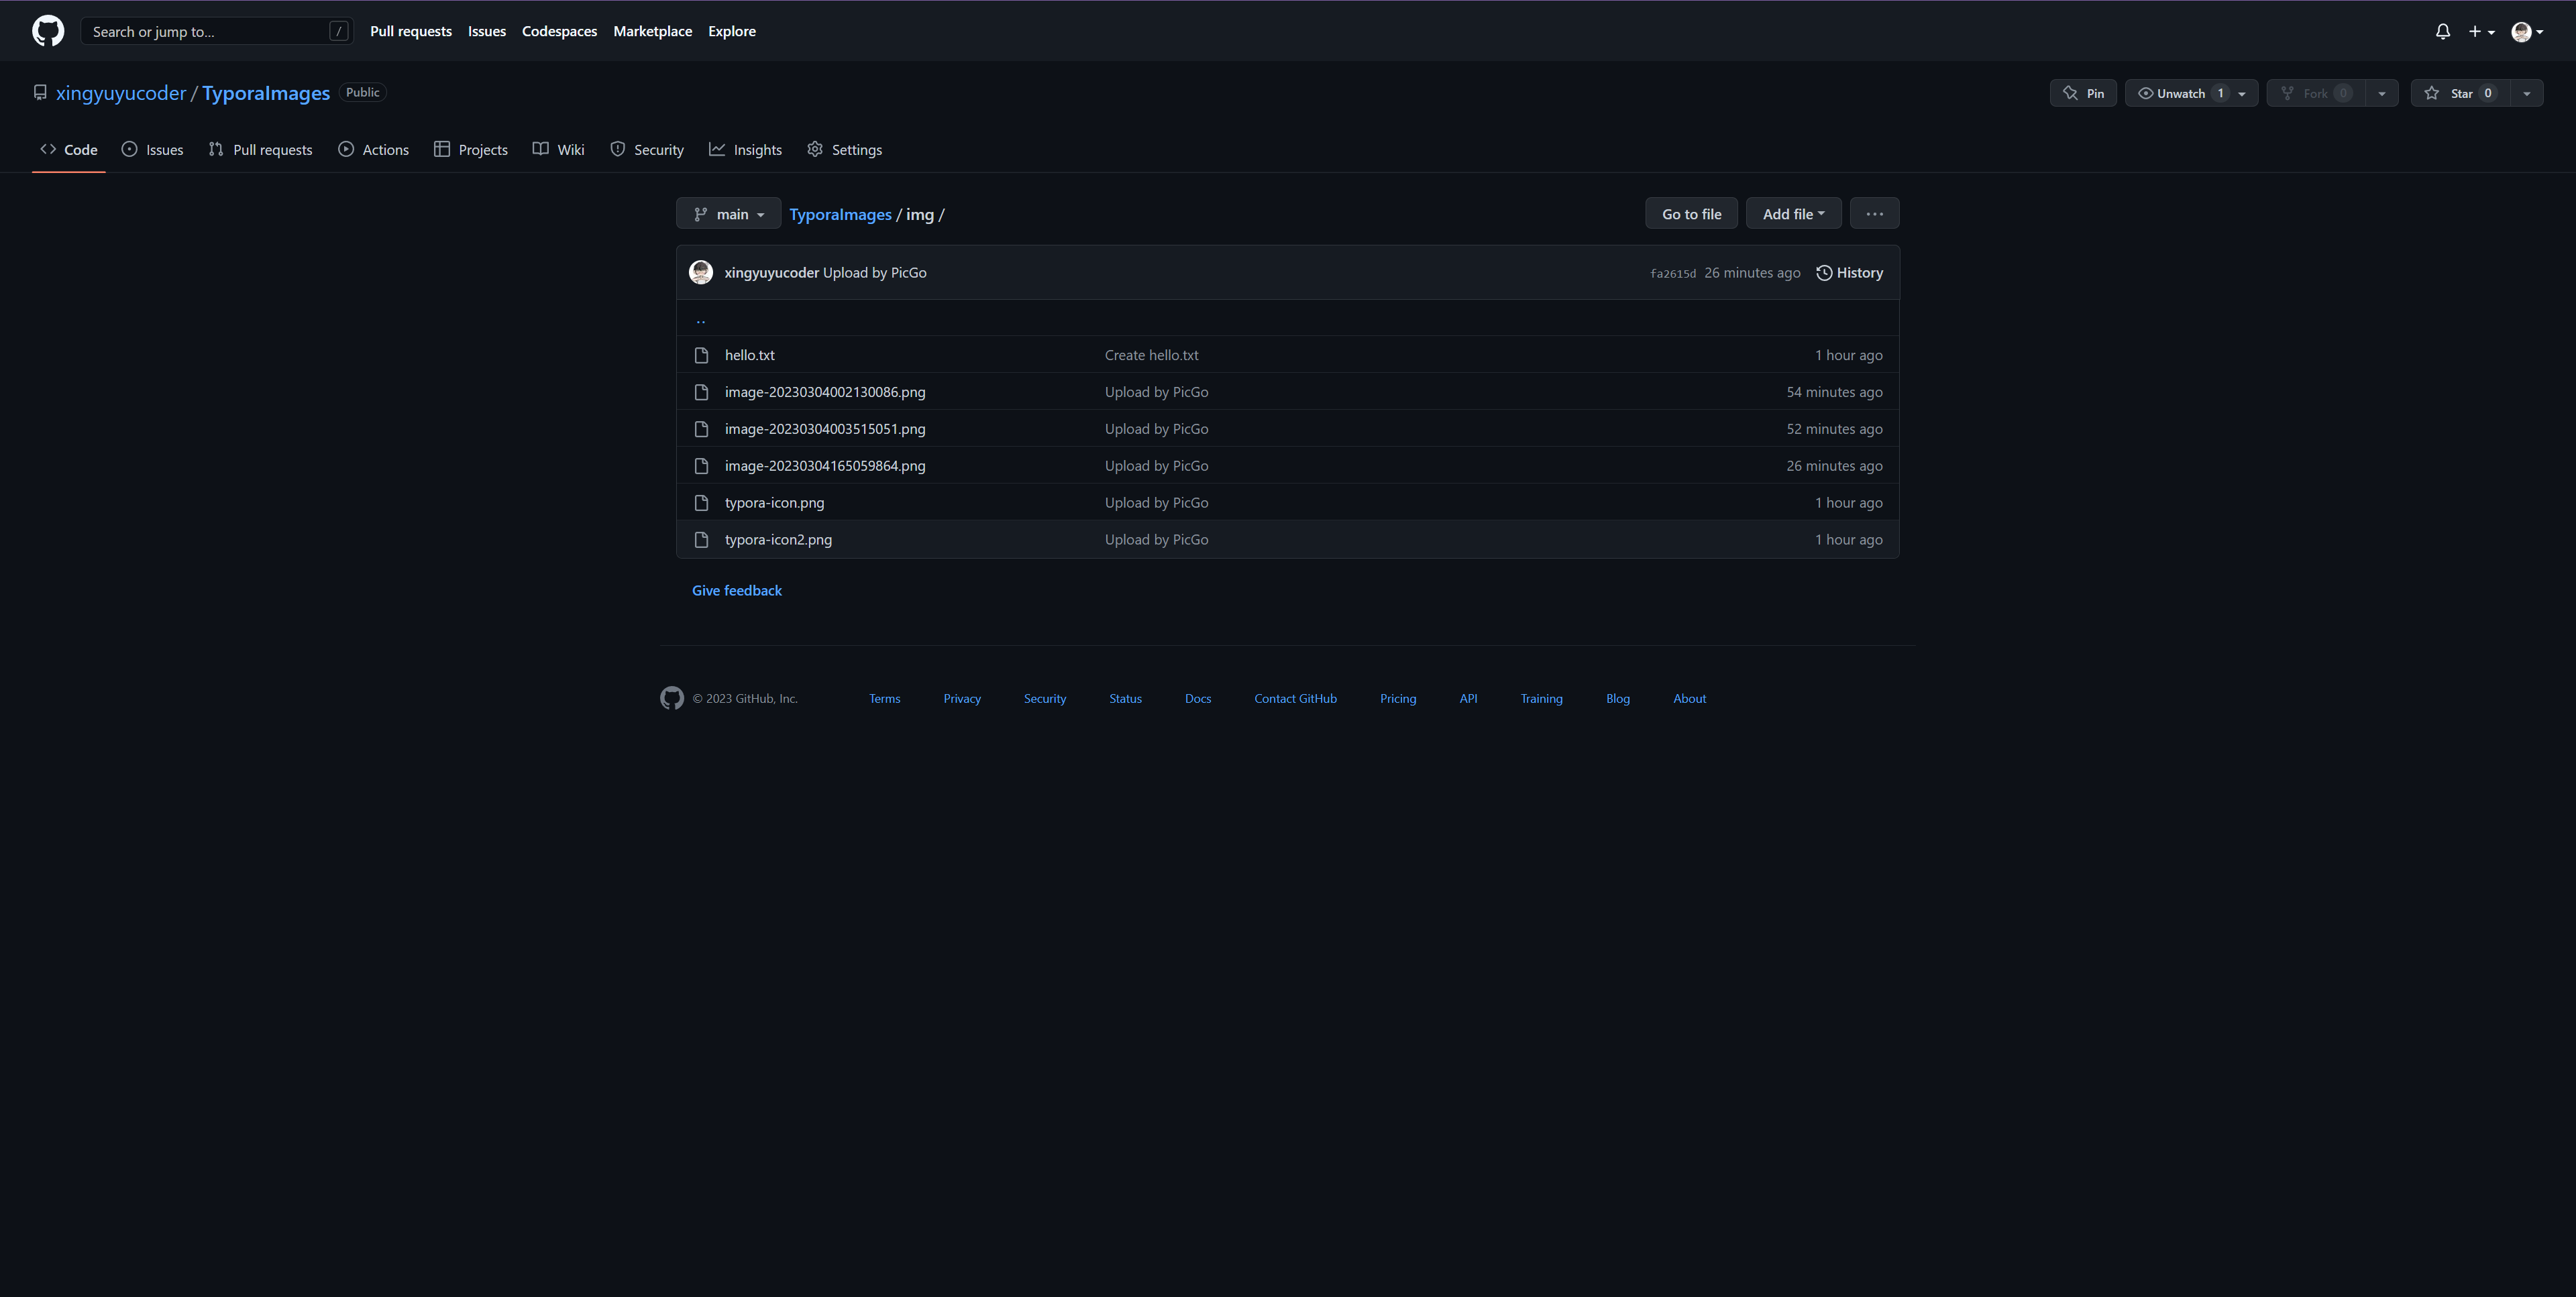2576x1297 pixels.
Task: Click the file icon for image-20230304003515051.png
Action: coord(701,429)
